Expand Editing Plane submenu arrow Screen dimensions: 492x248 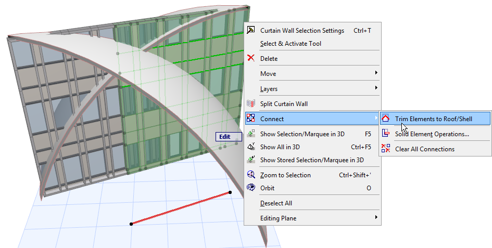point(376,217)
